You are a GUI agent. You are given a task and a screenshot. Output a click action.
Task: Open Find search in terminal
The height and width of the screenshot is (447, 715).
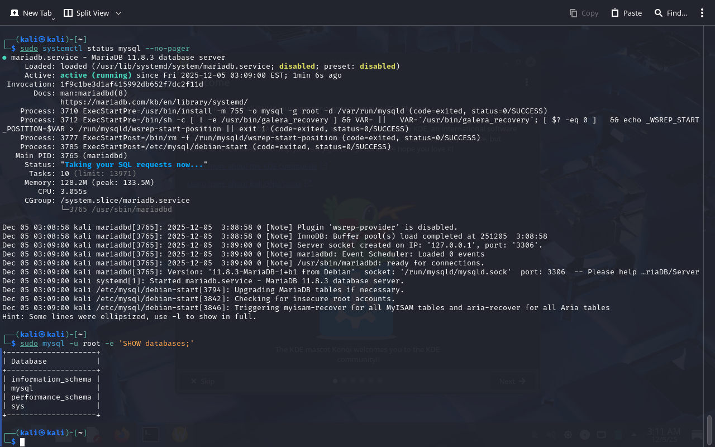point(670,13)
